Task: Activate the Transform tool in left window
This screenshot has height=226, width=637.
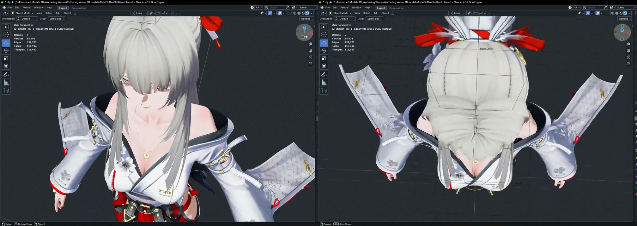Action: coord(6,66)
